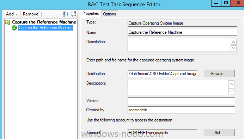Open the Add dropdown menu
The height and width of the screenshot is (139, 244).
click(12, 14)
